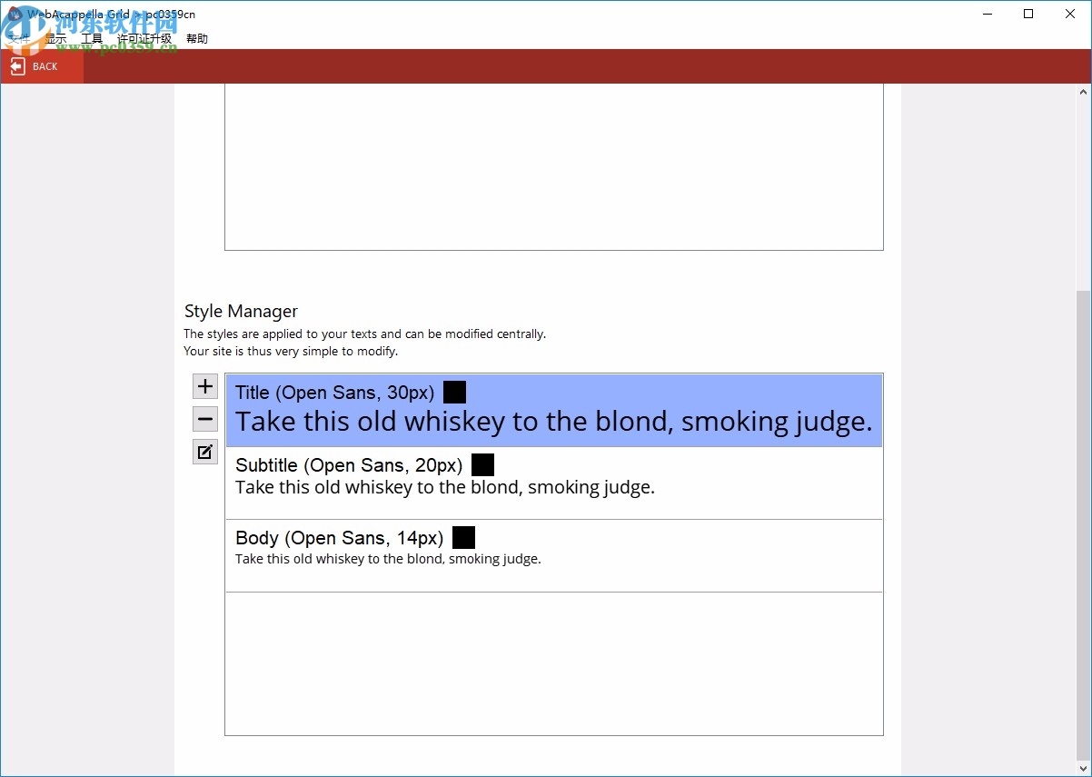
Task: Edit the selected style with the pencil icon
Action: [205, 452]
